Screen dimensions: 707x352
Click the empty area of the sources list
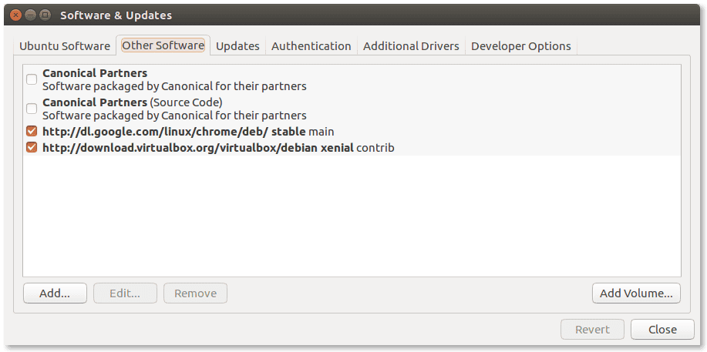tap(352, 216)
